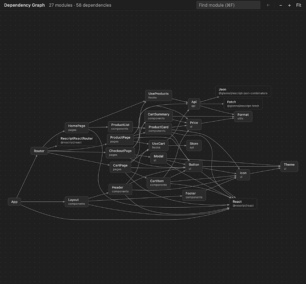Select the Fetch external dependency node

tap(243, 104)
